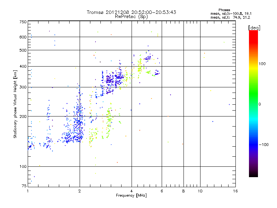Click the x-axis tick label '8'
Viewport: 277px width, 208px height.
pyautogui.click(x=184, y=191)
